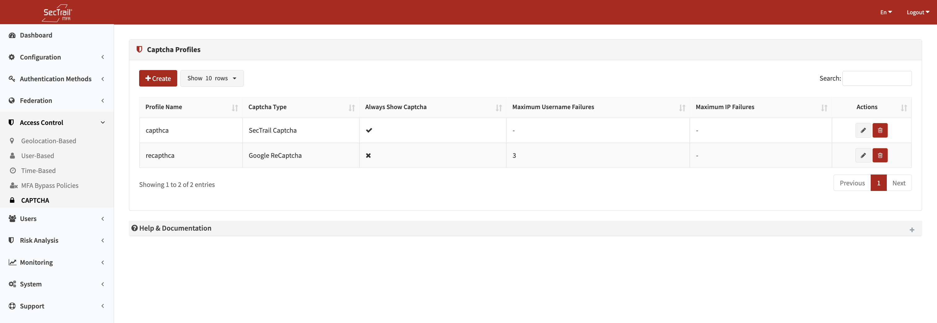The width and height of the screenshot is (937, 323).
Task: Click the edit pencil icon for capthca profile
Action: (863, 130)
